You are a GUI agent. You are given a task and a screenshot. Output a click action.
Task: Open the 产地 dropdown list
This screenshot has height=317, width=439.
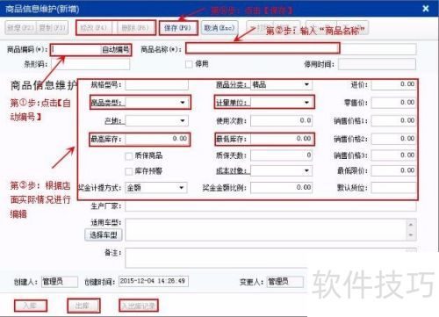tap(183, 121)
